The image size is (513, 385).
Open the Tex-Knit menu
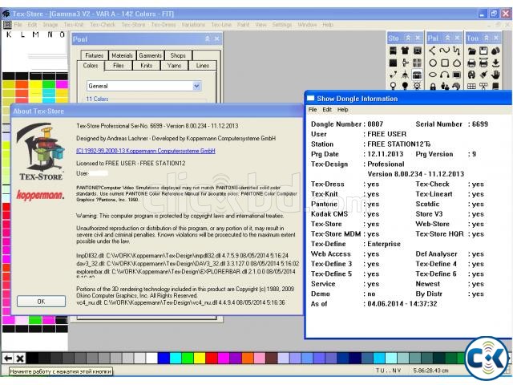[x=74, y=25]
